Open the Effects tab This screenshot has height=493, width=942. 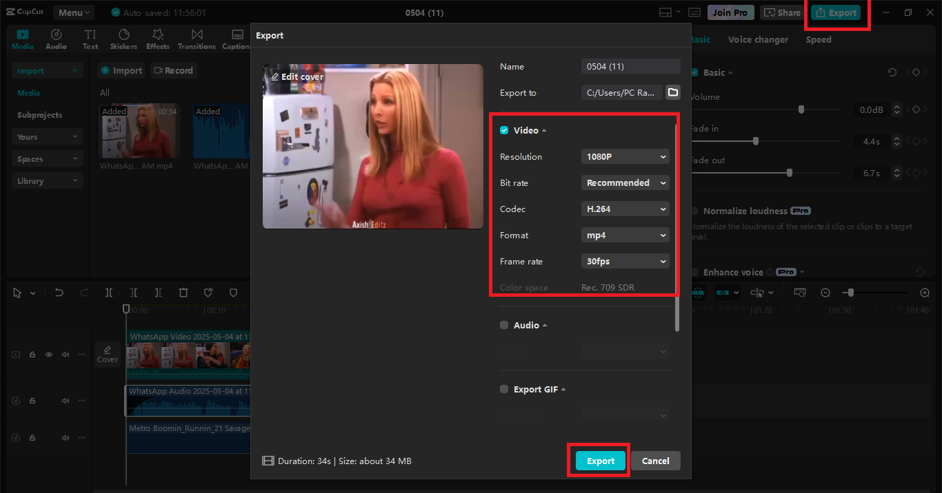[x=157, y=39]
